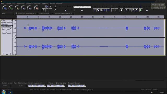
Task: Select the Time Shift tool
Action: point(47,10)
